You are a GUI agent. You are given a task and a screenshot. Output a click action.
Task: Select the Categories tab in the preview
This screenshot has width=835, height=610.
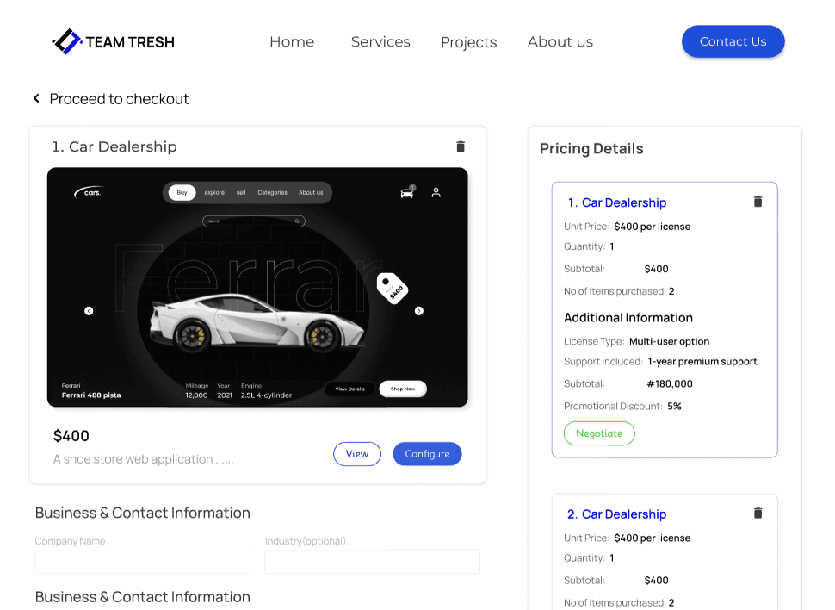coord(272,192)
